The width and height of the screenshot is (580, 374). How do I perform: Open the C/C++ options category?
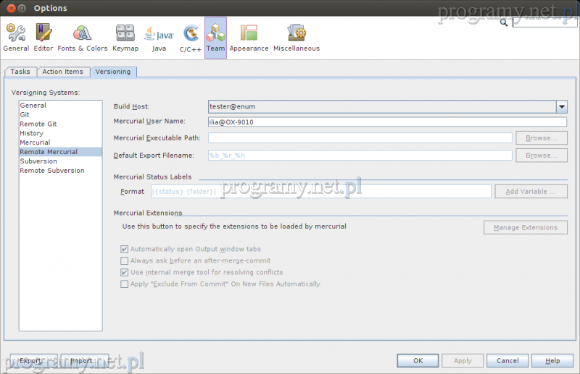(x=191, y=38)
